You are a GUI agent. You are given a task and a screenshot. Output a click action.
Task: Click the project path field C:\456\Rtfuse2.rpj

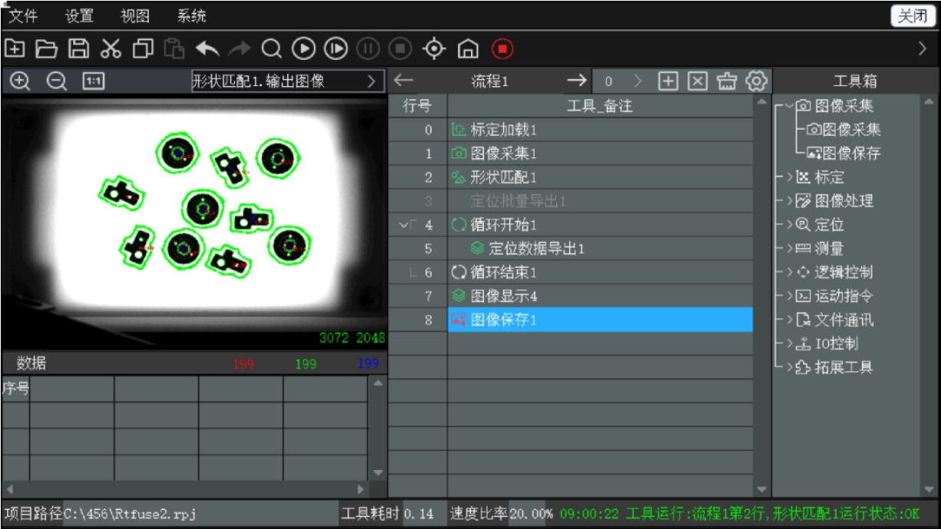[200, 514]
